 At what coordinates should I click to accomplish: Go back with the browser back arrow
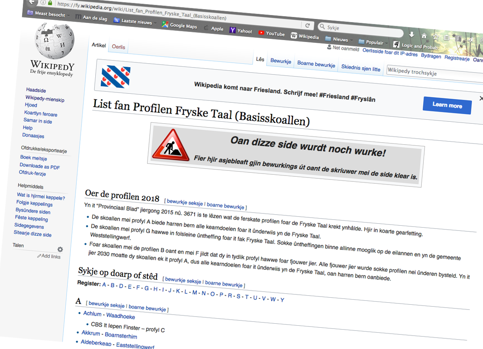click(x=32, y=2)
